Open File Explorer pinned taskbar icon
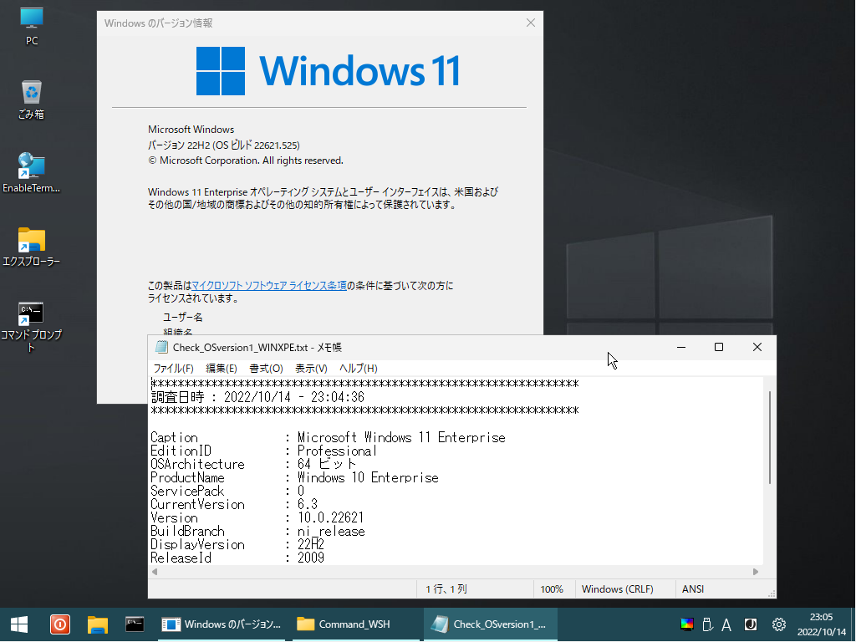The width and height of the screenshot is (856, 642). pos(98,624)
